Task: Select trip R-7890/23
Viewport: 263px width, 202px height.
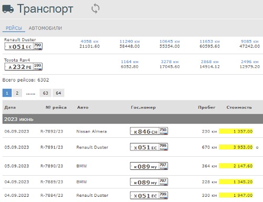Action: tap(52, 166)
